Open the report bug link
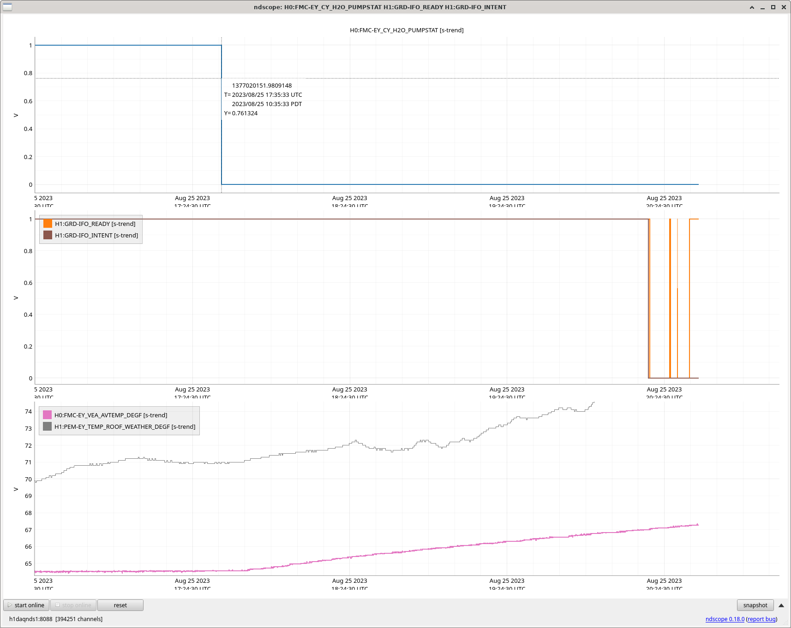The image size is (791, 628). point(761,619)
